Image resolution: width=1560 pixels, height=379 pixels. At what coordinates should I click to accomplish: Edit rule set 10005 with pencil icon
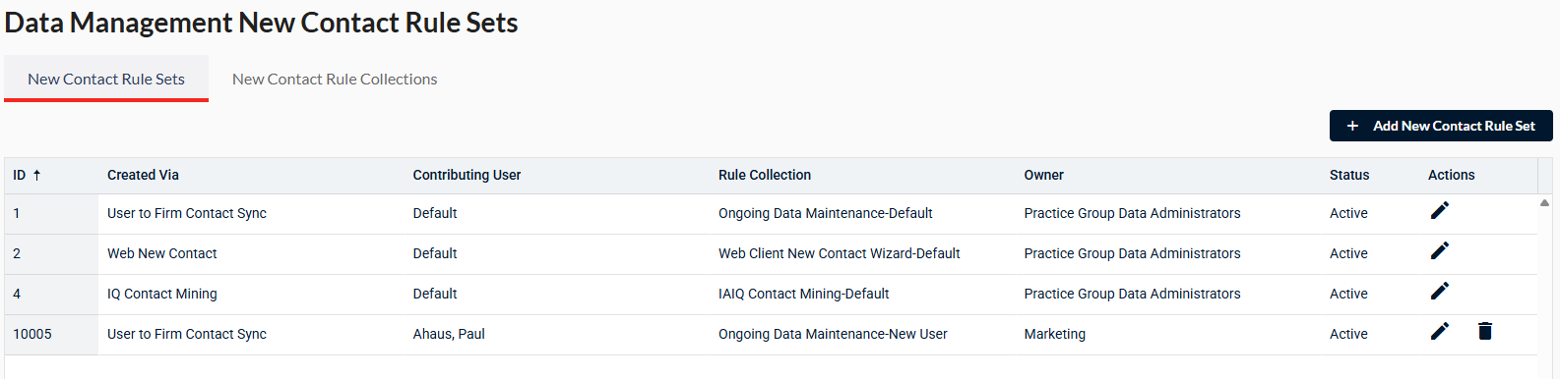(x=1439, y=332)
